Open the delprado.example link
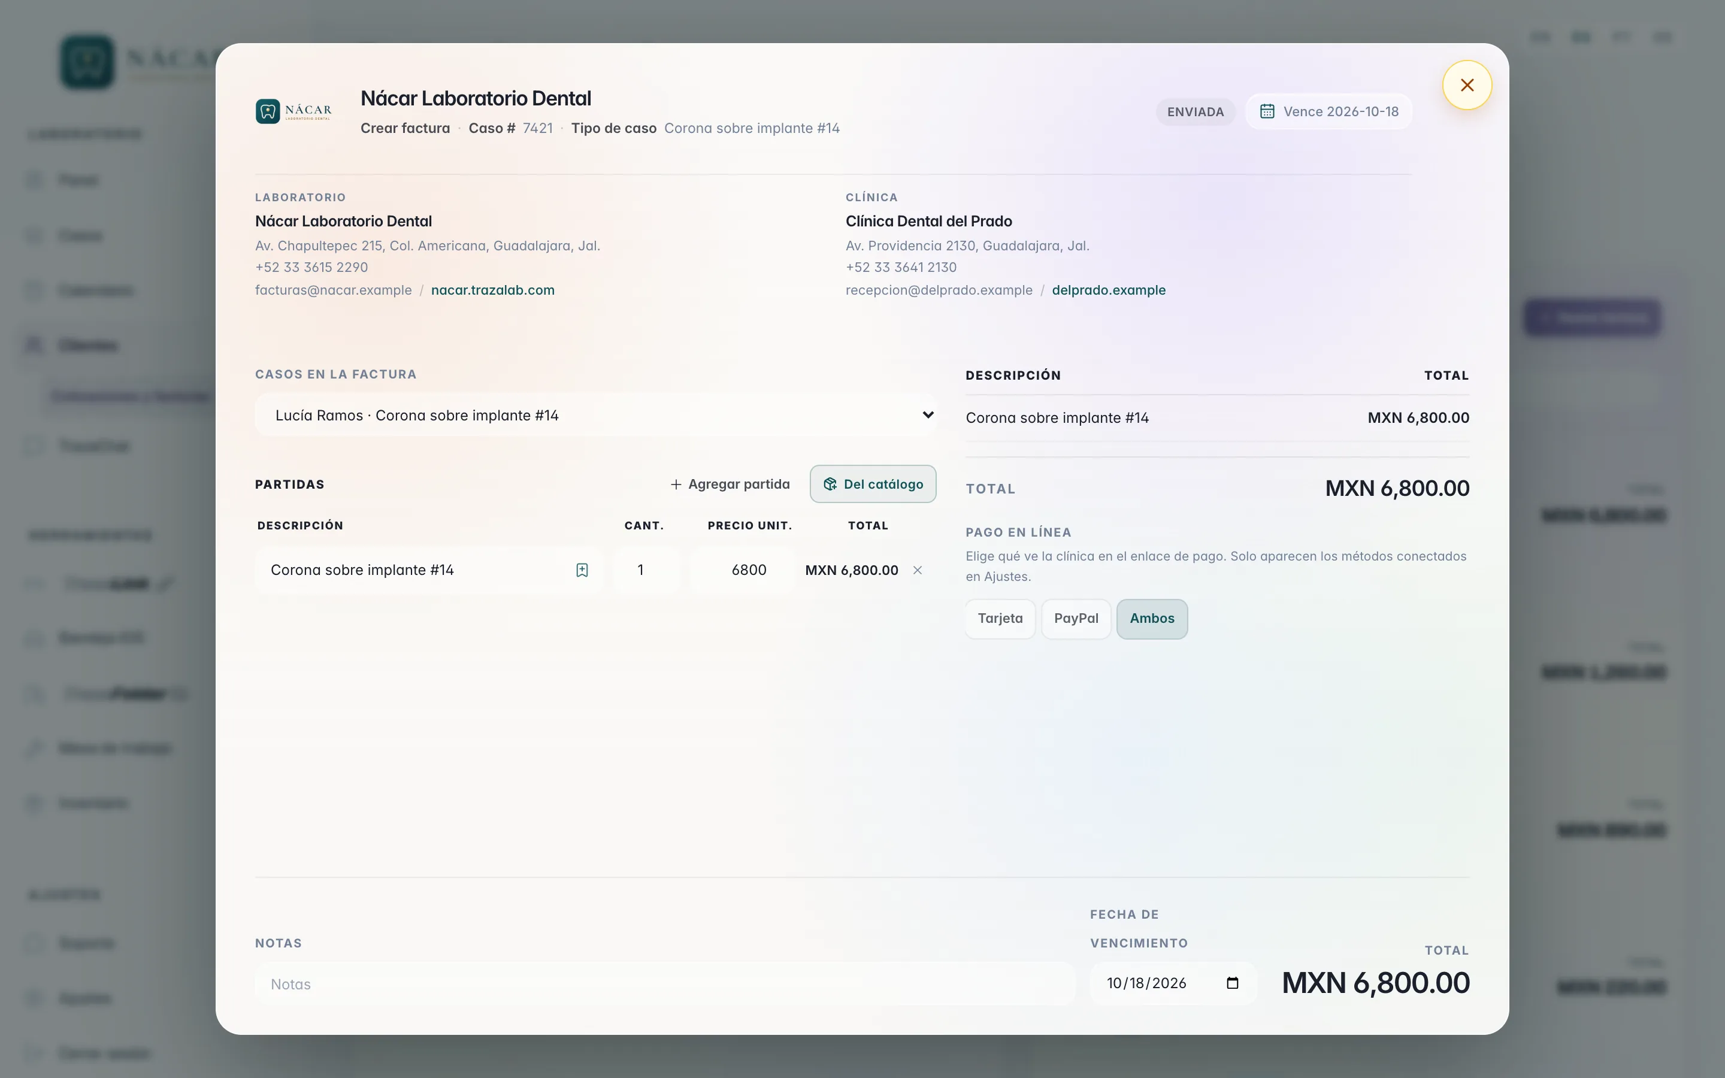Screen dimensions: 1725x1078 [x=1109, y=290]
